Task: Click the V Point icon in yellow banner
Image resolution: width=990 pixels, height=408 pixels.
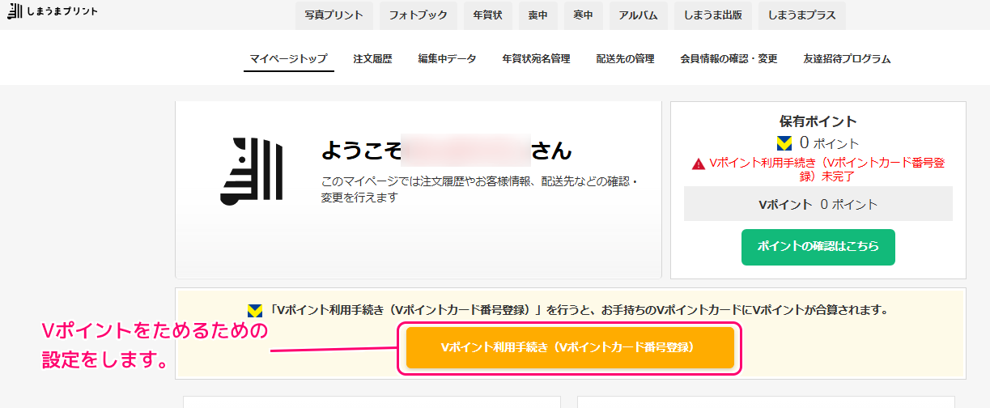Action: pos(255,310)
